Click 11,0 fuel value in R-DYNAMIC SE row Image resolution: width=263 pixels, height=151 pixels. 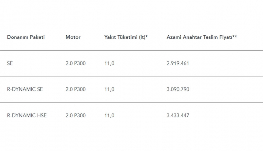tap(109, 89)
